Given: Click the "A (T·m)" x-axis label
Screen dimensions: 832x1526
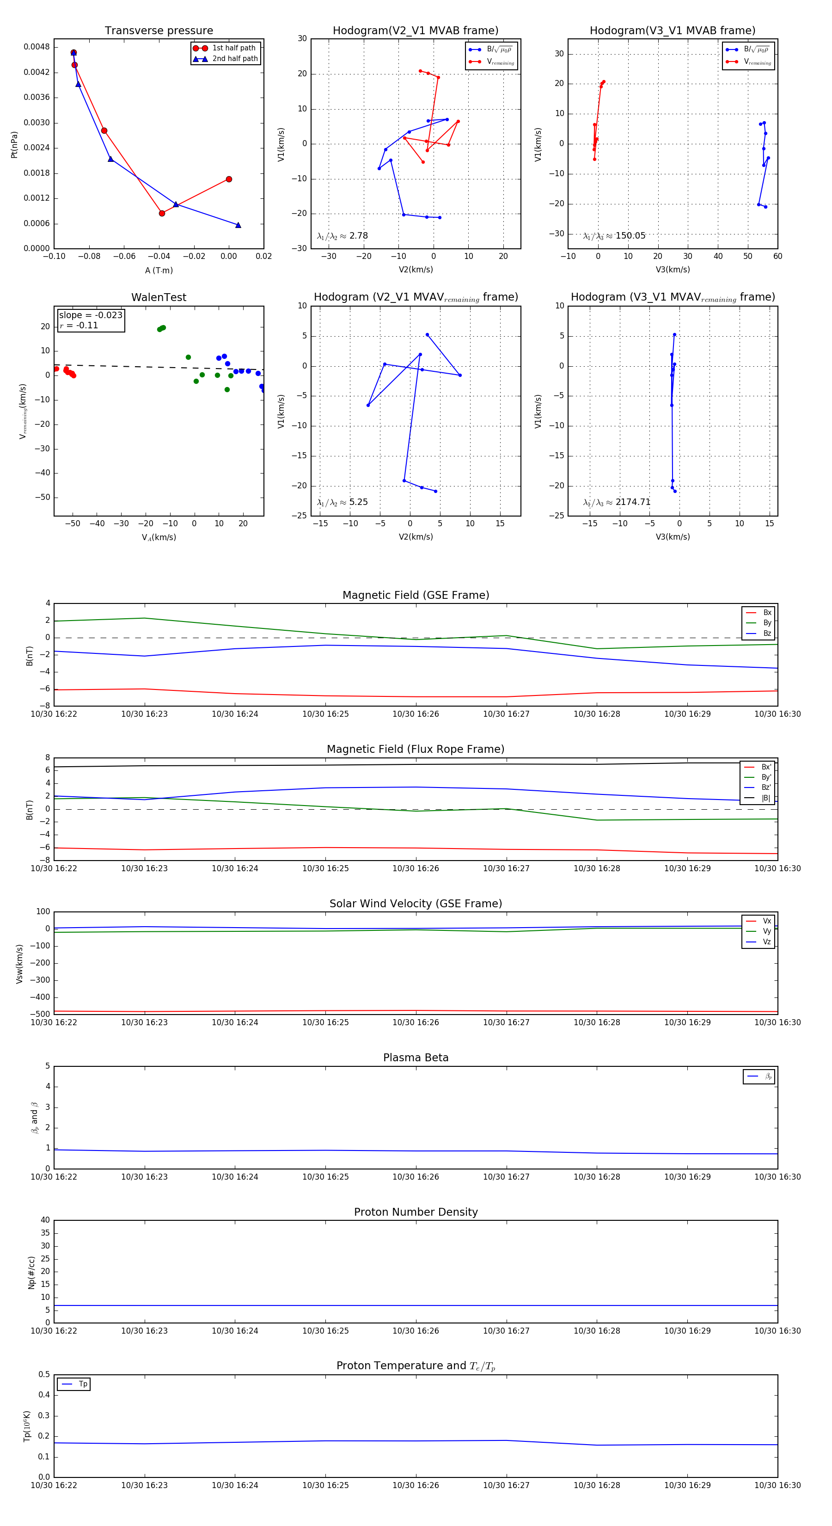Looking at the screenshot, I should click(x=159, y=270).
